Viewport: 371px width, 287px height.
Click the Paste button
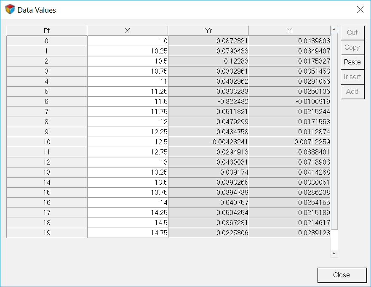pos(352,62)
